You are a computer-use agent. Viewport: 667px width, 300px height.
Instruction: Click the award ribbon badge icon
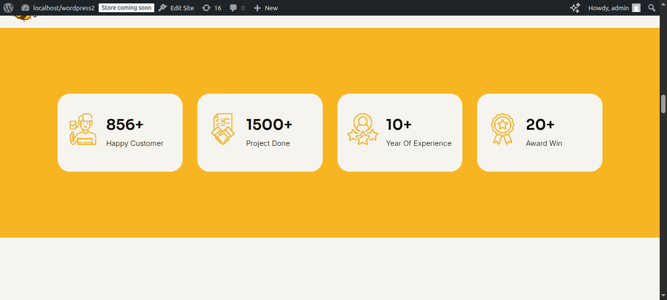[x=502, y=129]
